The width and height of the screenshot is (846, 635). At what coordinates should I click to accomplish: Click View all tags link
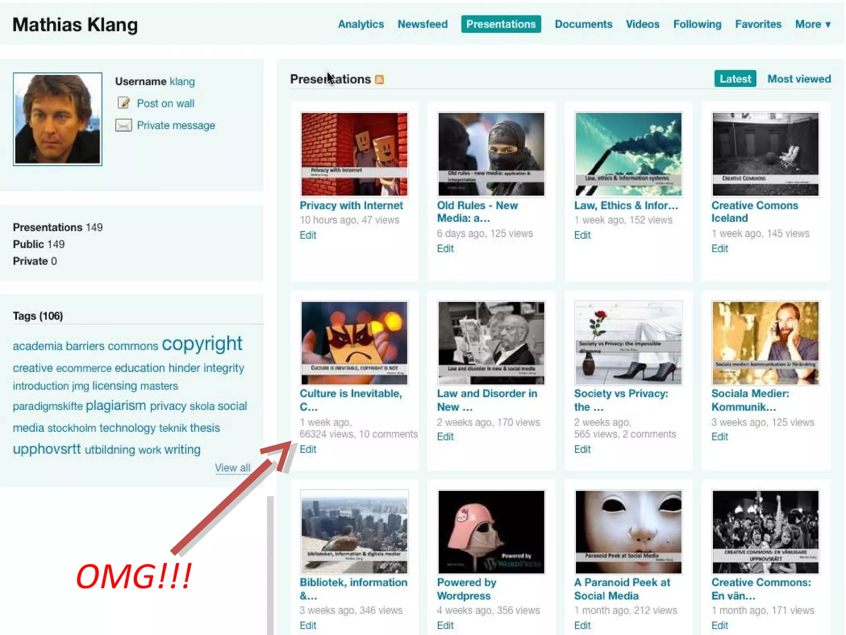(x=233, y=468)
